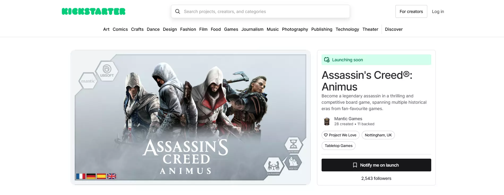Open the Mantic Games creator name
This screenshot has height=195, width=504.
pyautogui.click(x=348, y=119)
